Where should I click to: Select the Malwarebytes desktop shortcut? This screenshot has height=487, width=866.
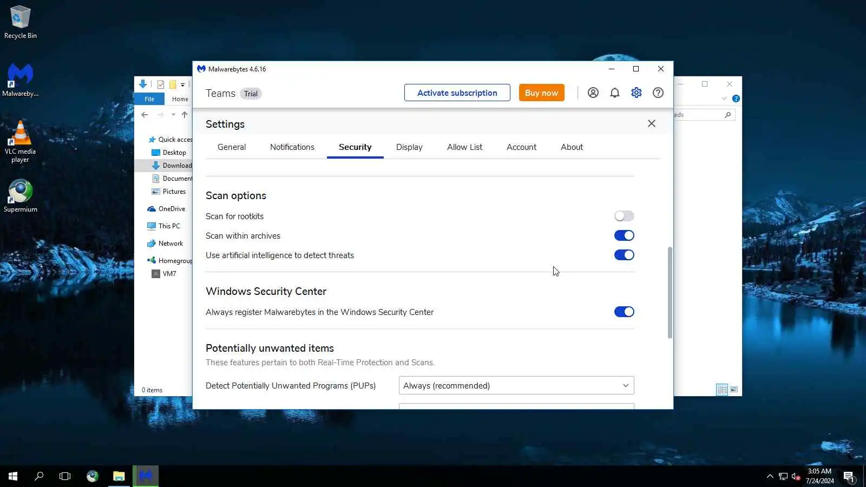tap(21, 80)
